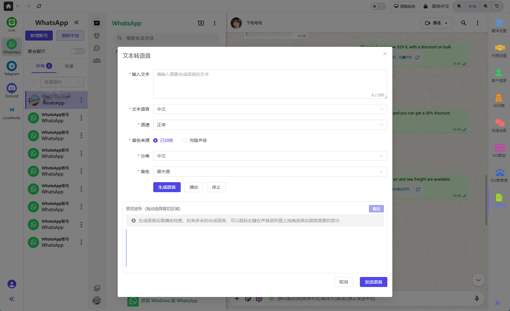Select the 克隆声音 radio option
The image size is (510, 311).
click(184, 140)
